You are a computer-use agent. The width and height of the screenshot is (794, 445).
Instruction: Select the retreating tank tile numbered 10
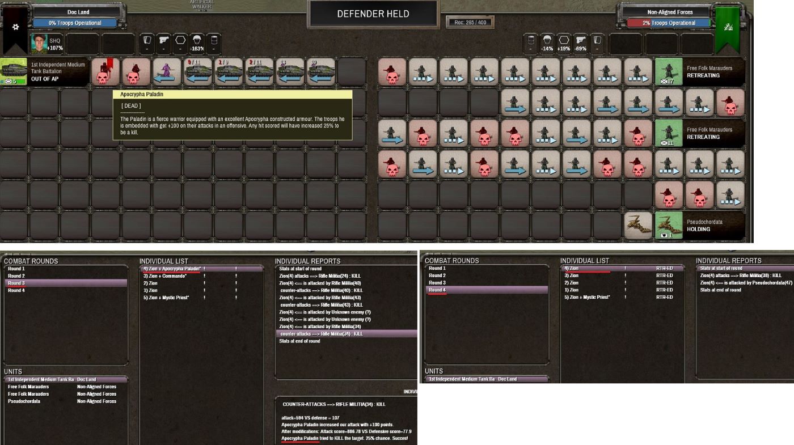[x=320, y=72]
